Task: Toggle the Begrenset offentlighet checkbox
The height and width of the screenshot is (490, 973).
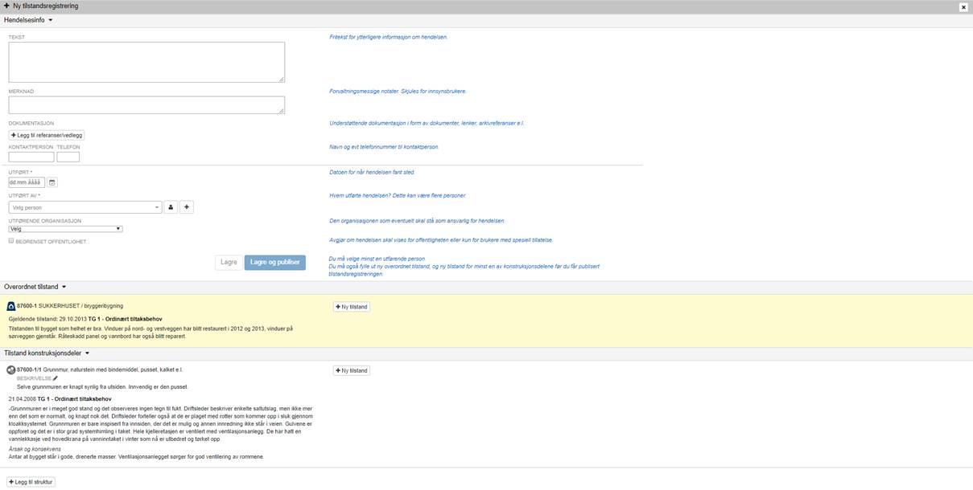Action: point(11,240)
